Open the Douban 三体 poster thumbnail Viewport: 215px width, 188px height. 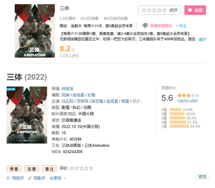tap(27, 115)
